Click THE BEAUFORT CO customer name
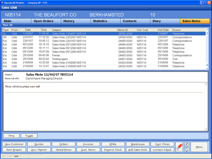Viewport: 212px width, 159px height. (55, 15)
